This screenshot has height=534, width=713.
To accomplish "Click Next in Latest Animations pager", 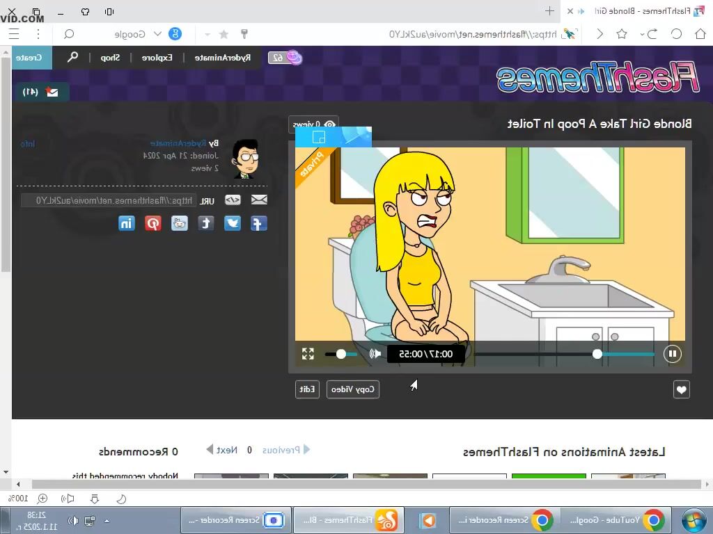I will pos(222,450).
